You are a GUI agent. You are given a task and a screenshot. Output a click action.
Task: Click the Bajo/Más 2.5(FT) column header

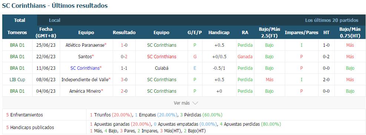coord(269,33)
